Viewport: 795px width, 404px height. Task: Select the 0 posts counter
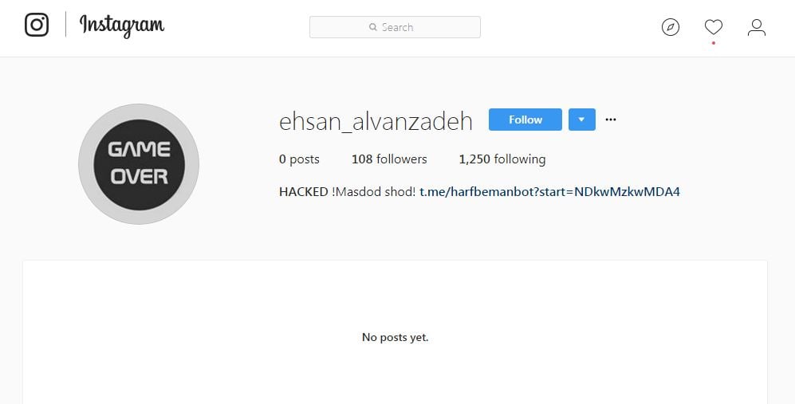click(x=299, y=159)
